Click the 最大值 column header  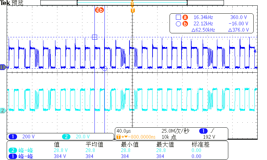click(165, 145)
